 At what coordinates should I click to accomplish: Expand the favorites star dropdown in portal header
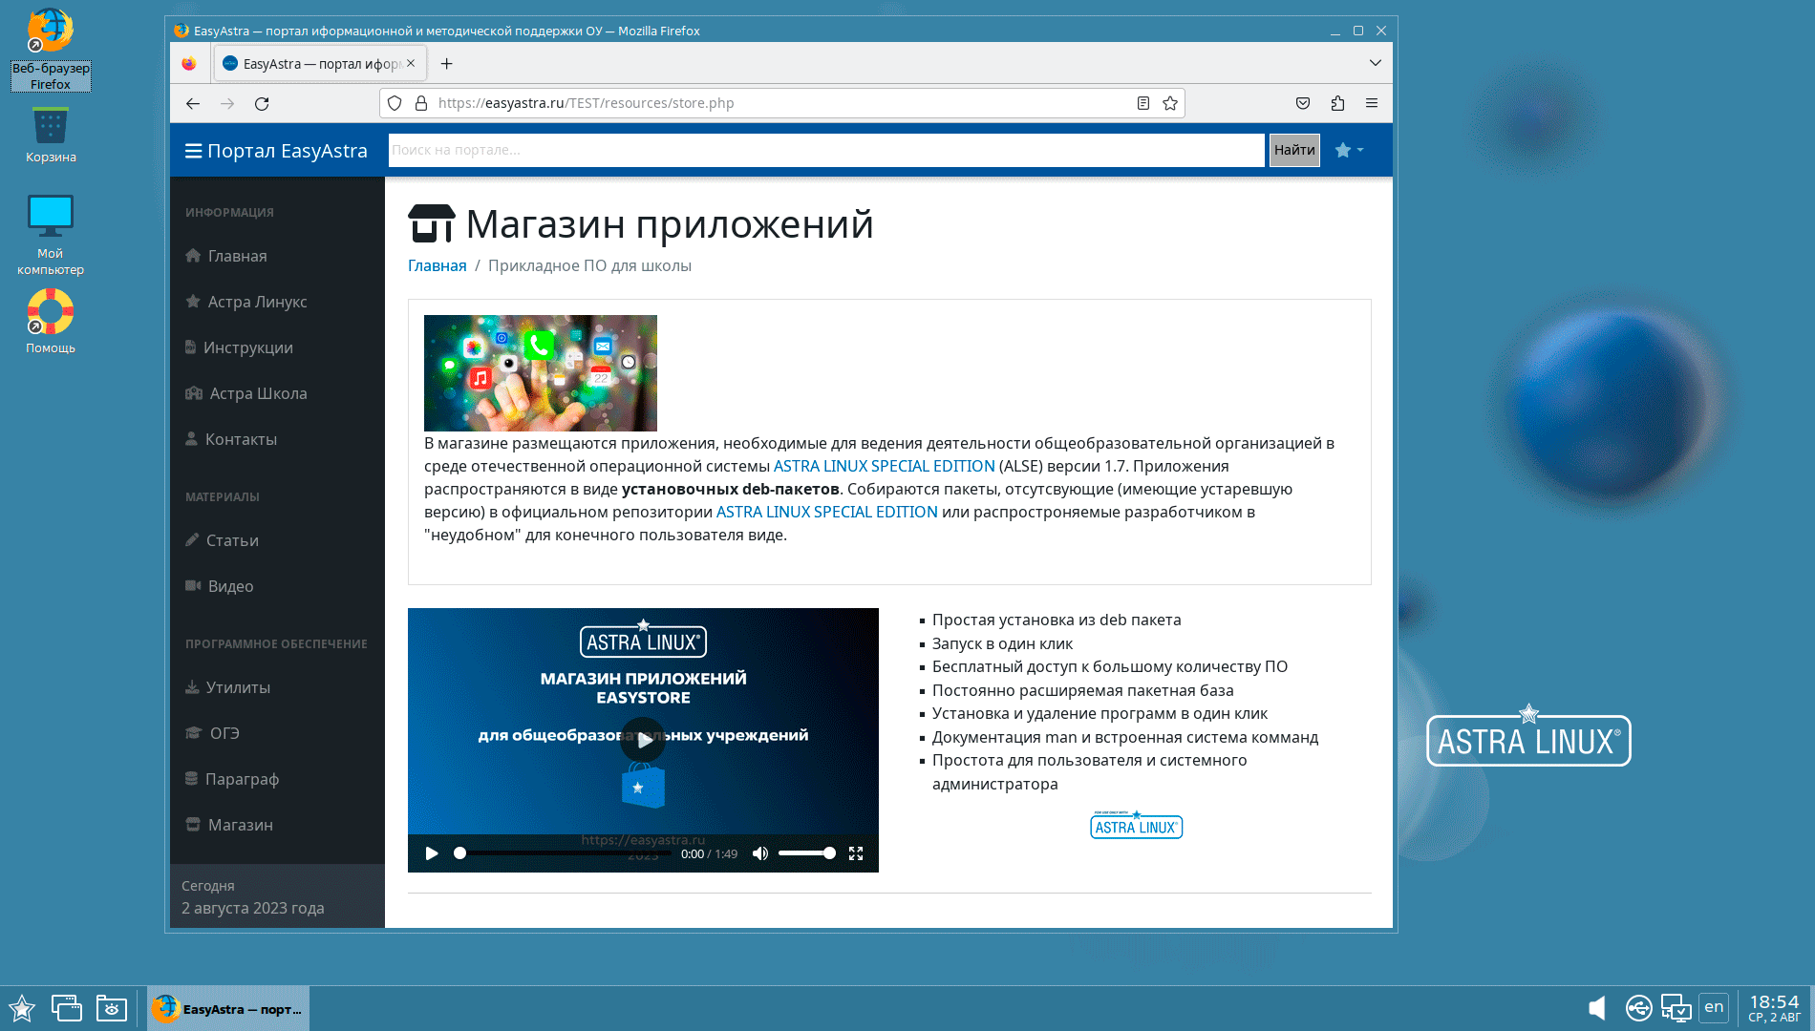pyautogui.click(x=1349, y=150)
